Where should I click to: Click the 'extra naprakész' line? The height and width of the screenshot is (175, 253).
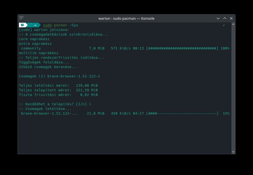click(x=35, y=44)
